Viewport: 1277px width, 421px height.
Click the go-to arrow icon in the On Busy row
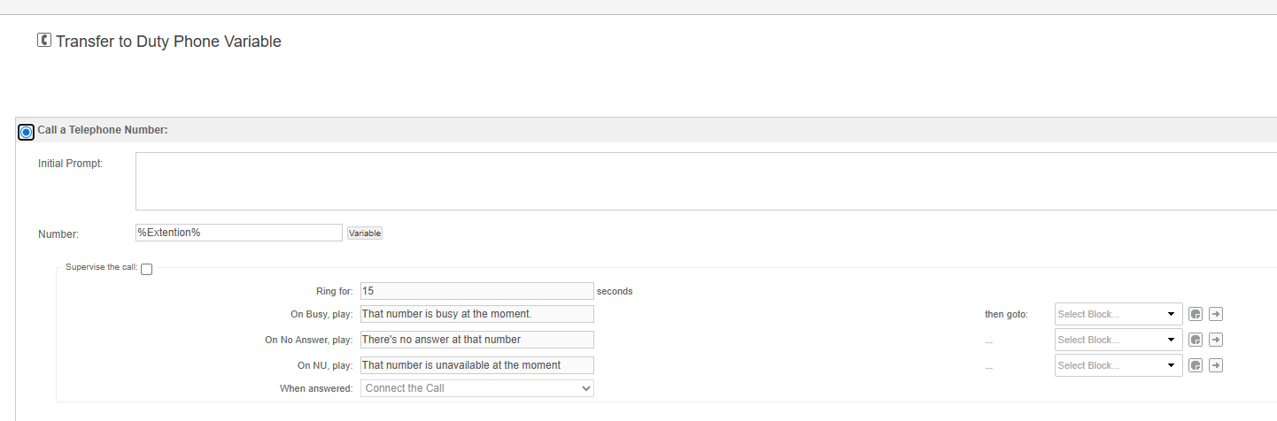[x=1216, y=314]
